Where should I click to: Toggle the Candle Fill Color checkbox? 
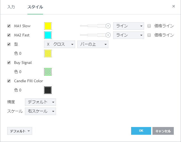pos(9,81)
